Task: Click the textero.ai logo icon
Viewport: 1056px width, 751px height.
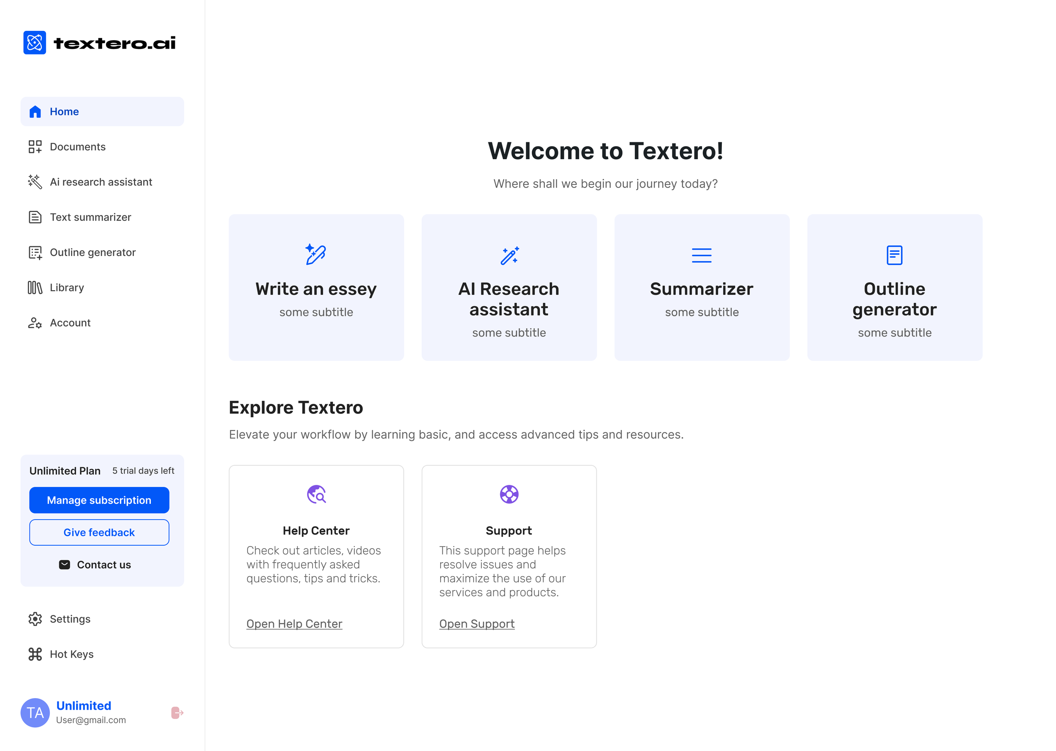Action: 35,43
